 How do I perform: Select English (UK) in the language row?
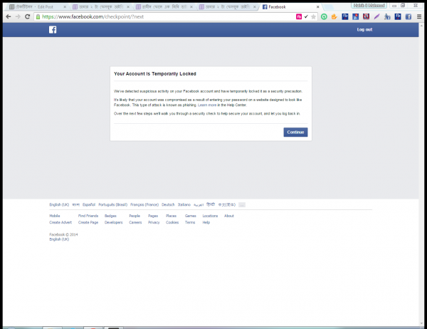click(59, 204)
